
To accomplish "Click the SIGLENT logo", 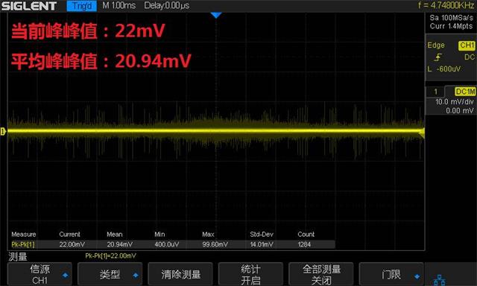I will point(29,6).
